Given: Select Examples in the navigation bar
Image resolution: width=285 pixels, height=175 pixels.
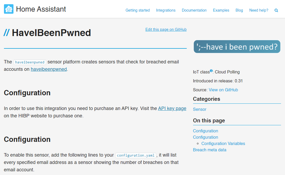Looking at the screenshot, I should pos(221,10).
